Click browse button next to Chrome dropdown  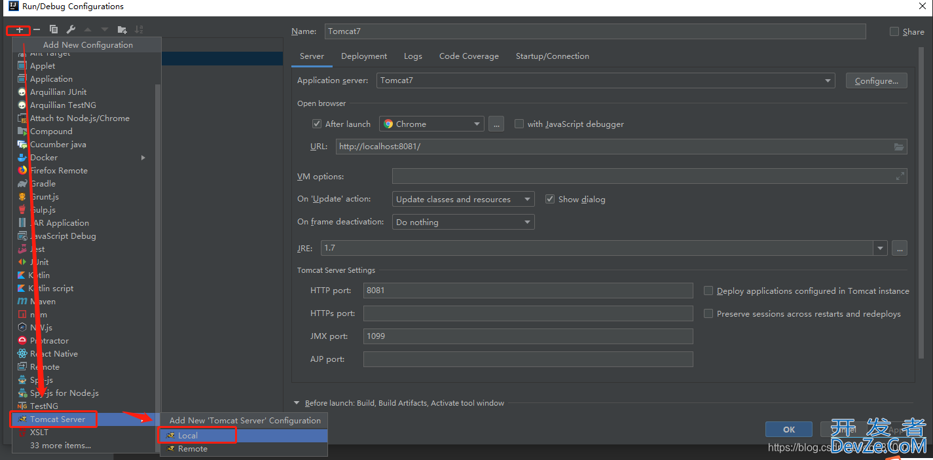click(x=496, y=124)
